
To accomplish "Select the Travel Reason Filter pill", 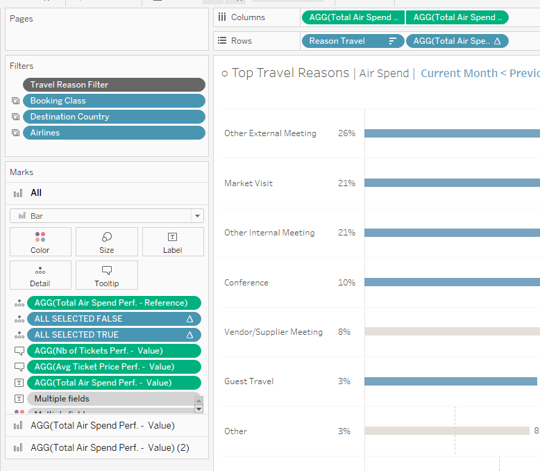I will coord(114,85).
